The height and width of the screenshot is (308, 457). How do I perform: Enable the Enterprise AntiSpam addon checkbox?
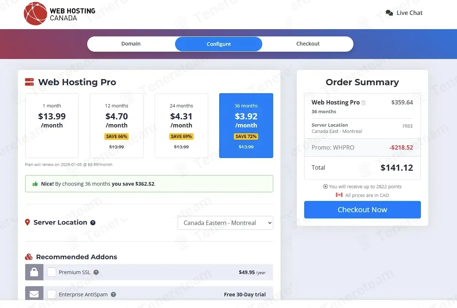(x=52, y=294)
